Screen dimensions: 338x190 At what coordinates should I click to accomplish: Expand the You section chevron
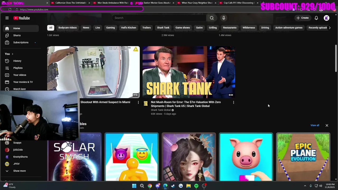(x=12, y=54)
